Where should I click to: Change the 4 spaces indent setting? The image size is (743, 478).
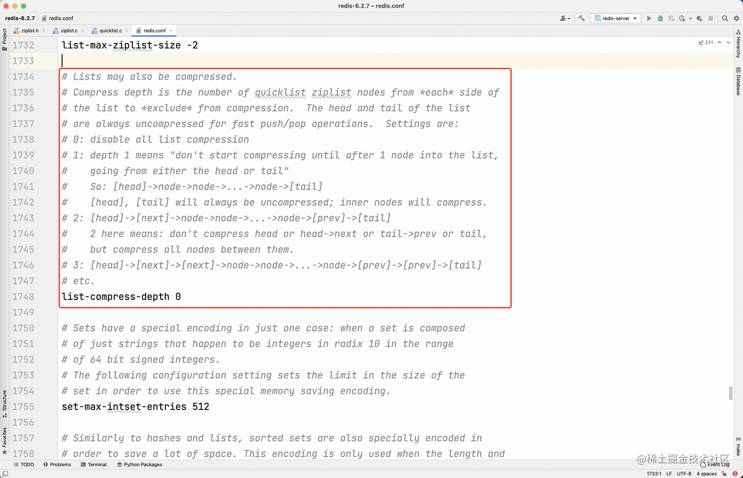coord(706,474)
